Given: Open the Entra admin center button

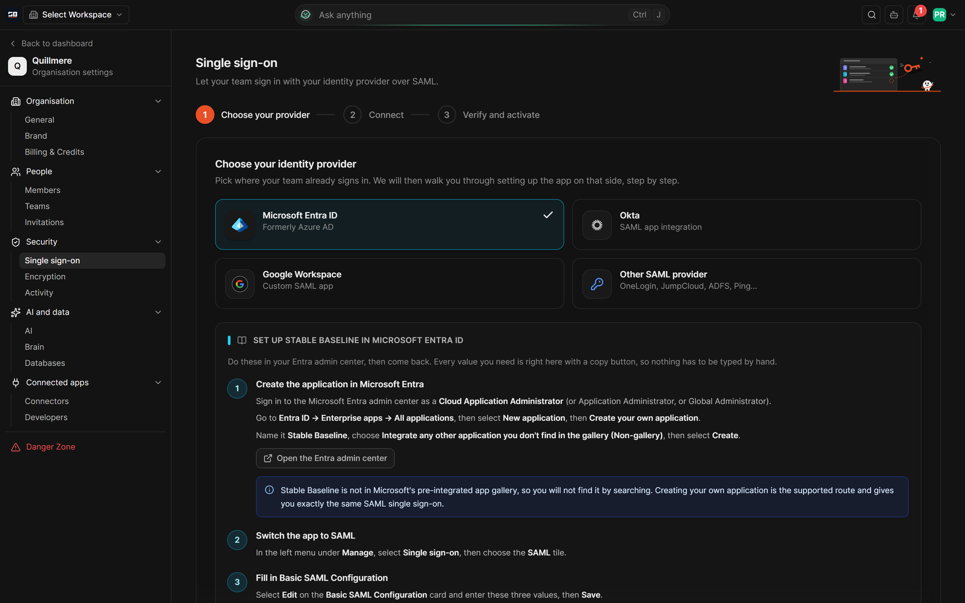Looking at the screenshot, I should (325, 458).
